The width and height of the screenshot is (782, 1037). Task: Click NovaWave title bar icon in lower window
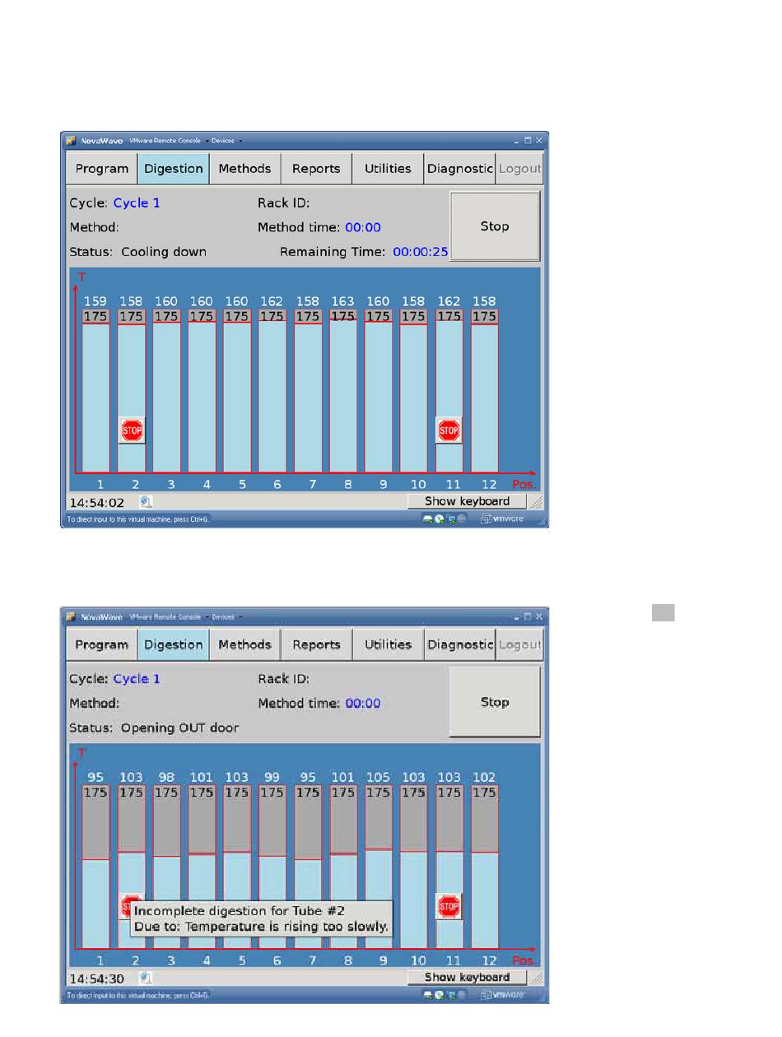coord(72,616)
